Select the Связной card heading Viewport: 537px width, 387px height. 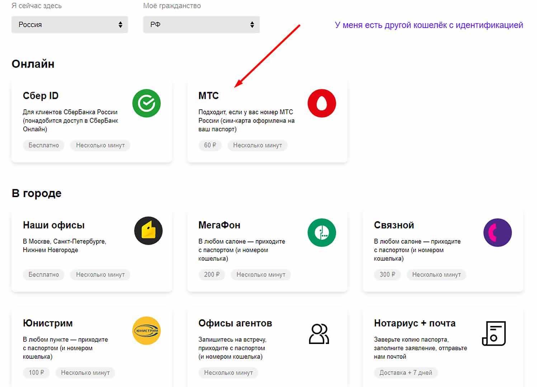(x=394, y=225)
